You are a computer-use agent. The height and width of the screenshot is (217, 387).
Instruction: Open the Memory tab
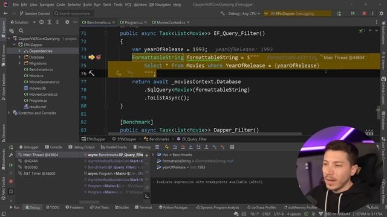point(142,147)
